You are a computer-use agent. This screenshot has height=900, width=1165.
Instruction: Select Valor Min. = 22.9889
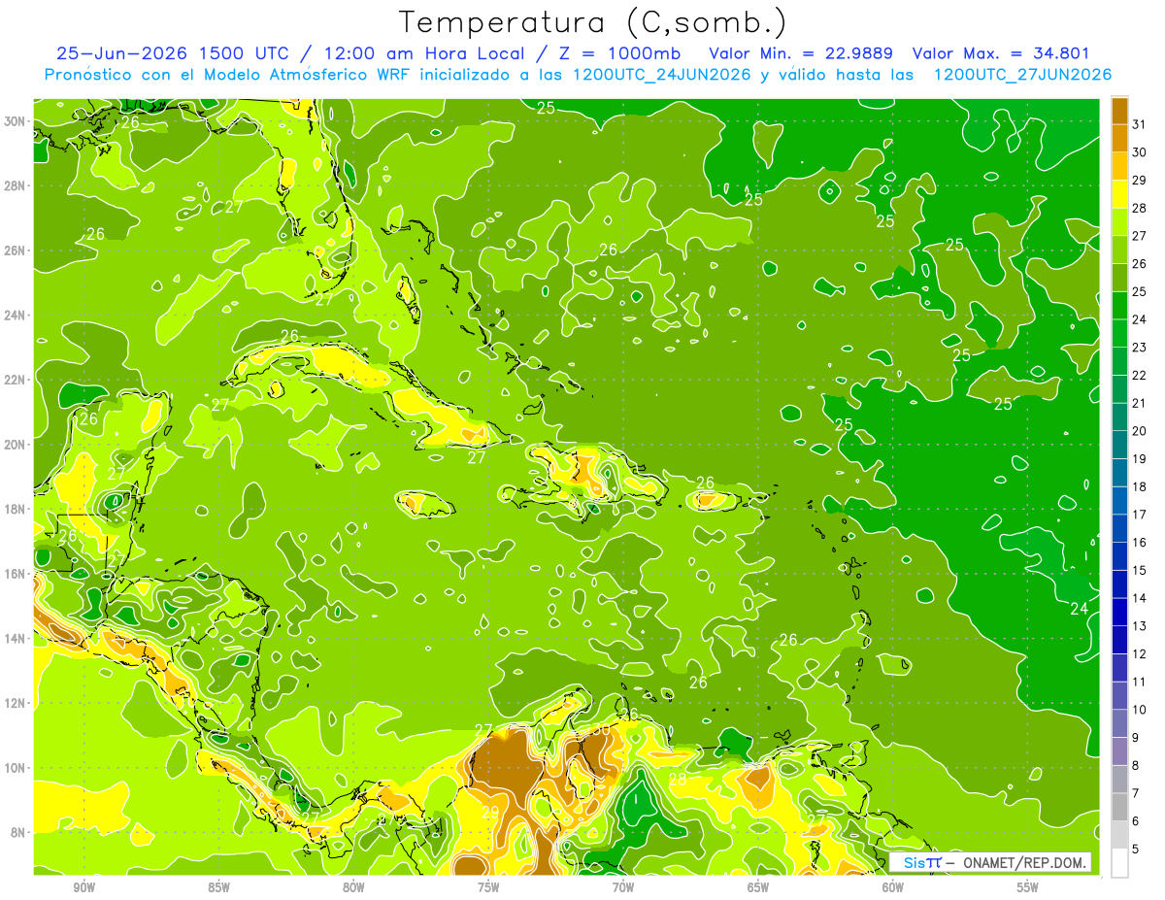coord(801,53)
